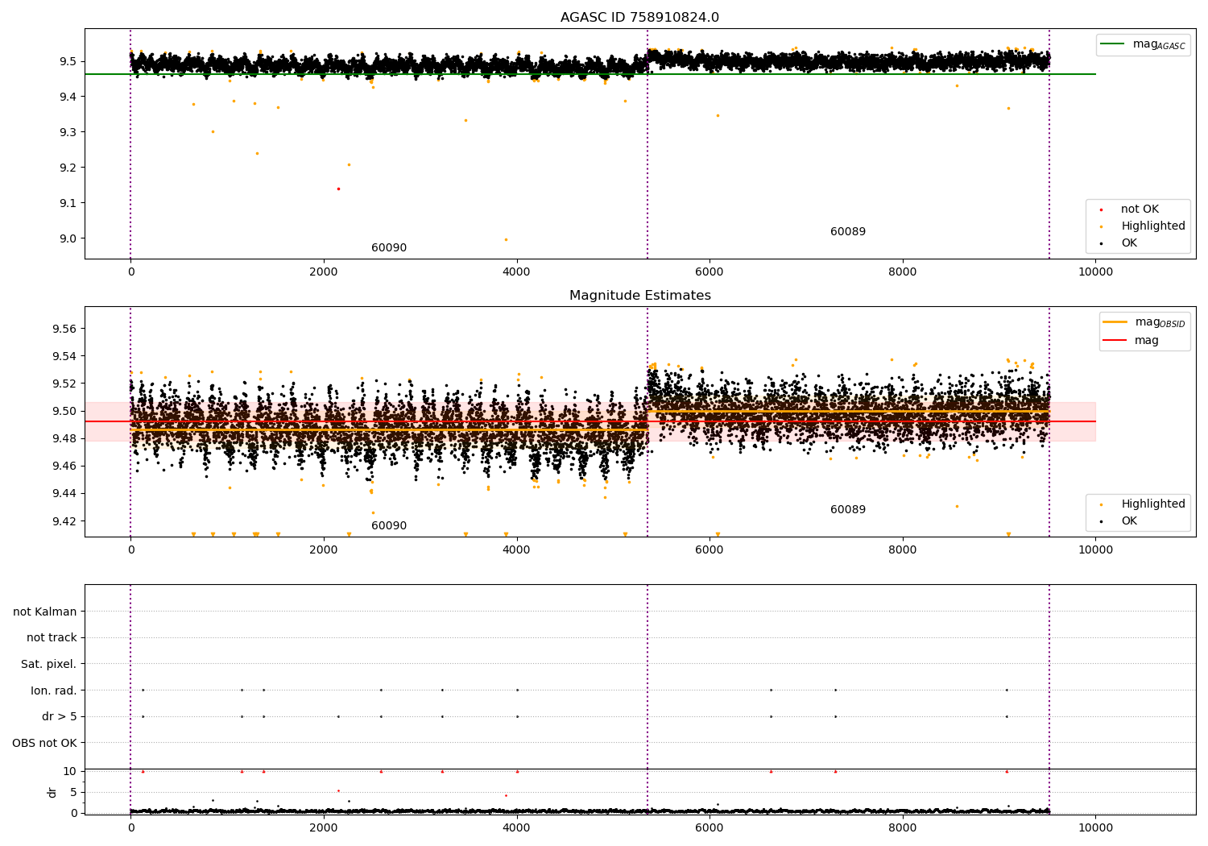Click the 'Ion. rad.' row label
1208x846 pixels.
[54, 691]
